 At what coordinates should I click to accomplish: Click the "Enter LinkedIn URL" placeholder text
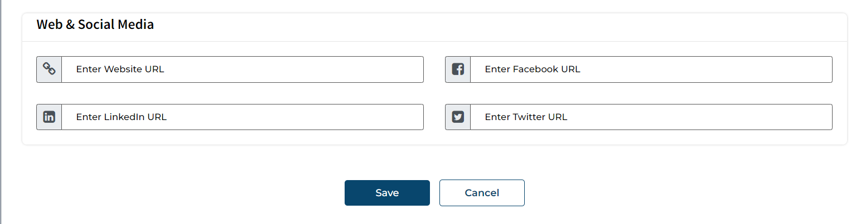(122, 117)
